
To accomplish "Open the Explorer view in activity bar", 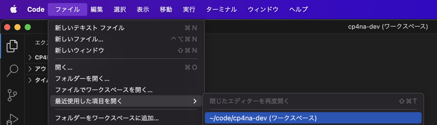I will 12,46.
